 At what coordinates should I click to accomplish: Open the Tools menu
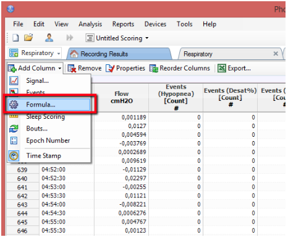pos(185,24)
